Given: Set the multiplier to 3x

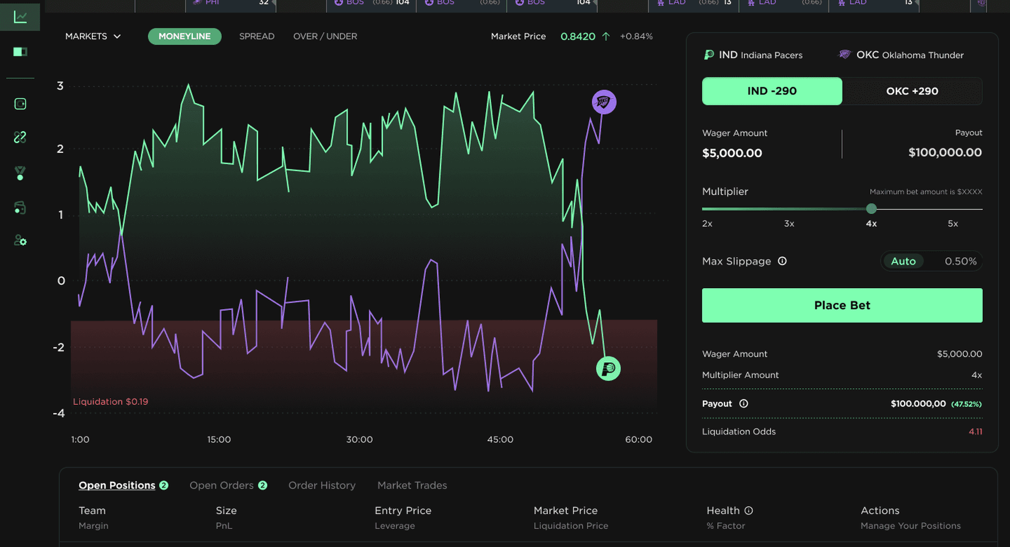Looking at the screenshot, I should tap(789, 224).
